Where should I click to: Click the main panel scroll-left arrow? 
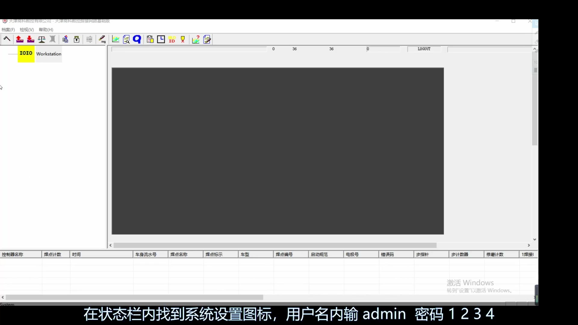110,245
